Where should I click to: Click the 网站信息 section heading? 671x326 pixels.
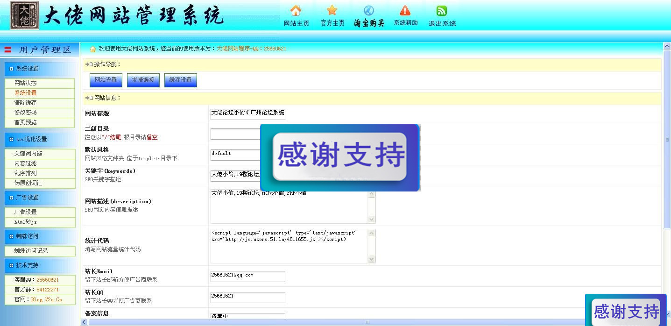pyautogui.click(x=107, y=98)
